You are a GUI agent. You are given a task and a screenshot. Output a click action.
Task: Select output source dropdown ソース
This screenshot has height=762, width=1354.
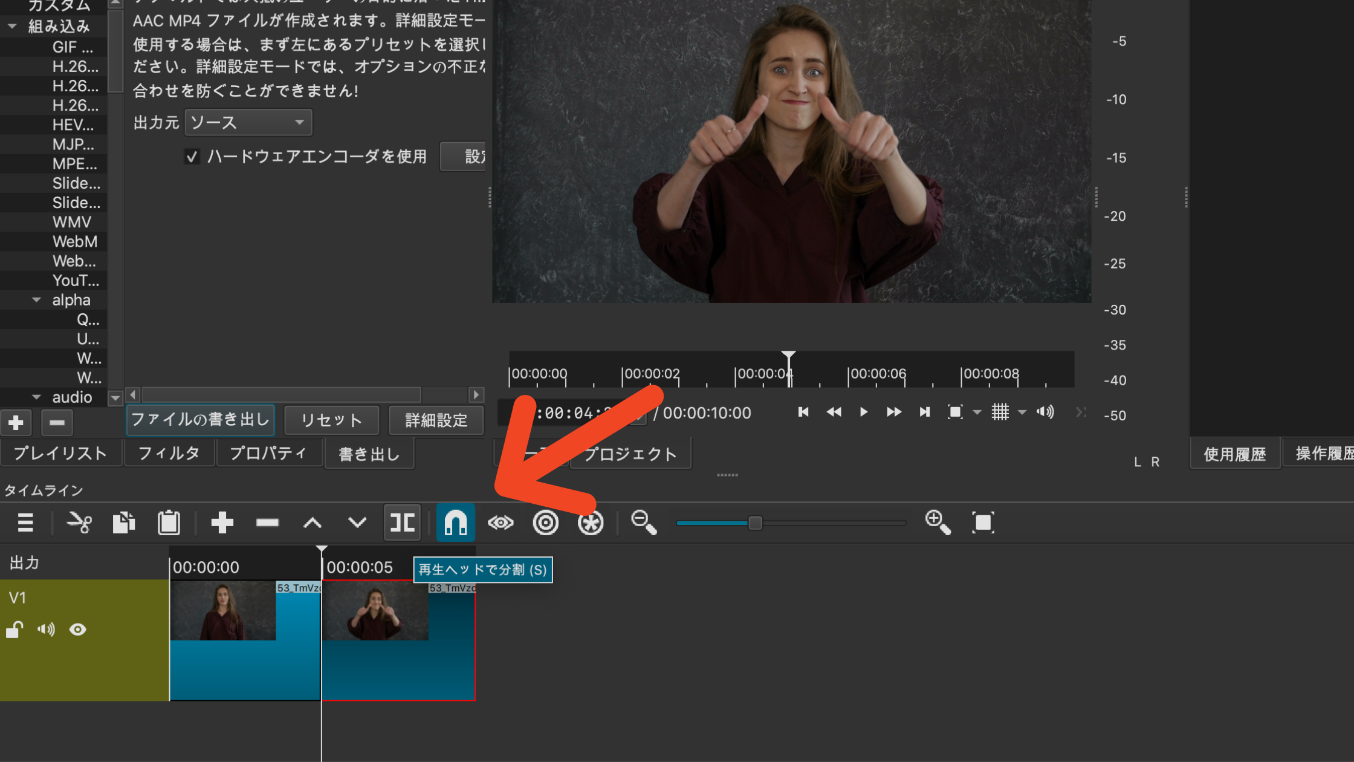click(x=247, y=122)
